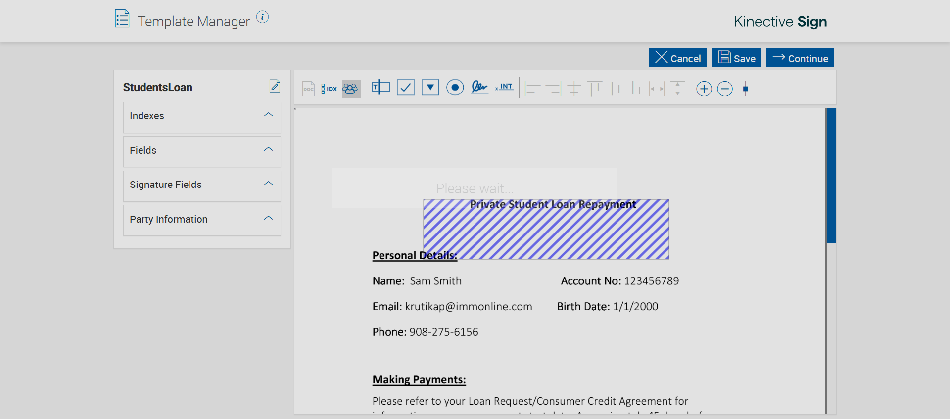950x419 pixels.
Task: Click phone number 908-275-6156
Action: [x=444, y=332]
